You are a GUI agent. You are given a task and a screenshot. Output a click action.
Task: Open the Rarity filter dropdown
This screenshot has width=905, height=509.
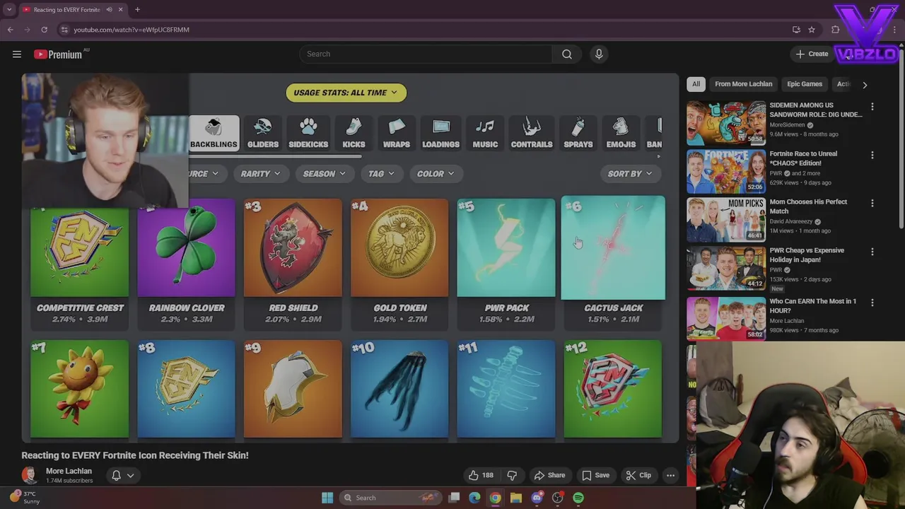coord(260,174)
